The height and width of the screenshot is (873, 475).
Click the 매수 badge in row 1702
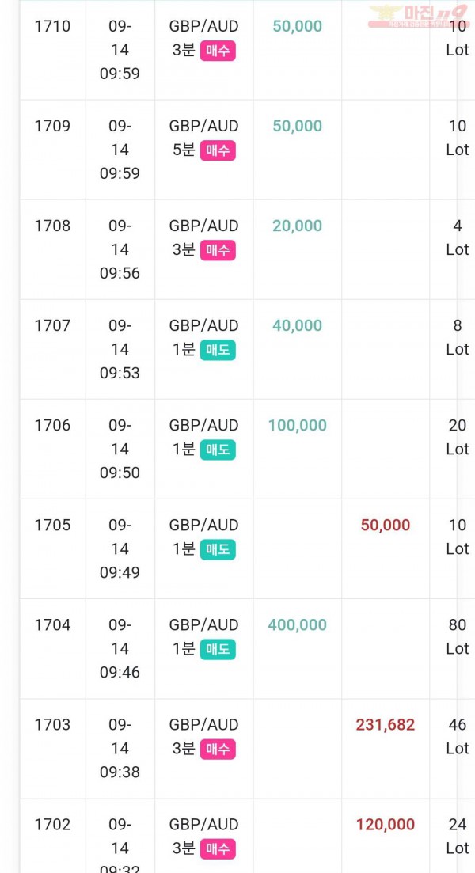coord(218,848)
